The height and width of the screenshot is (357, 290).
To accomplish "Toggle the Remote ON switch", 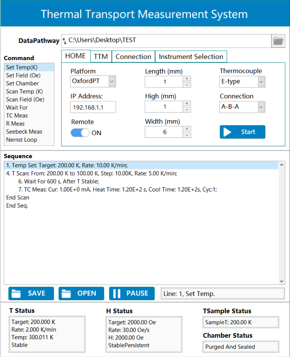I will click(x=80, y=133).
